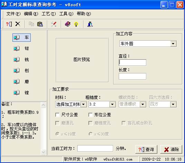Close the v8soft window

coord(180,5)
